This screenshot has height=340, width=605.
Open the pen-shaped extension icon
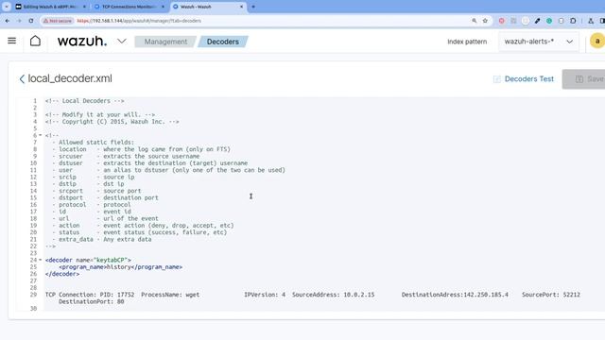[537, 21]
